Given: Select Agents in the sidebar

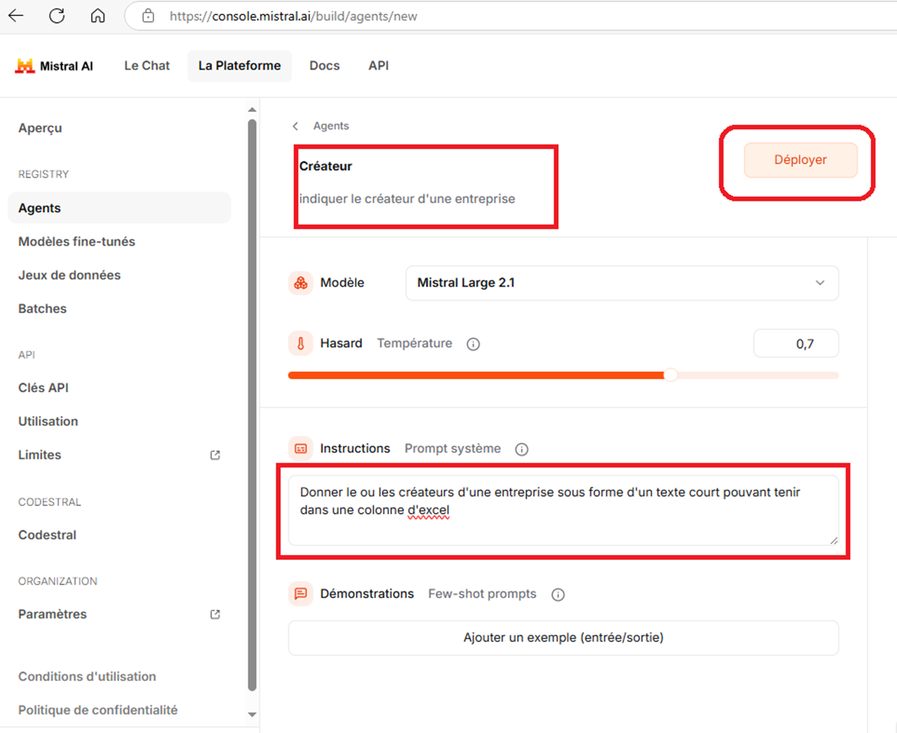Looking at the screenshot, I should click(119, 208).
